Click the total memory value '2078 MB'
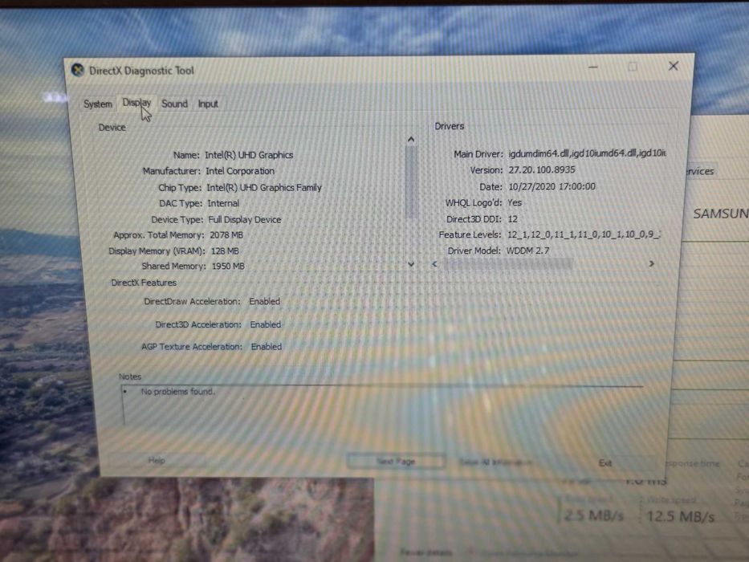 pos(226,234)
